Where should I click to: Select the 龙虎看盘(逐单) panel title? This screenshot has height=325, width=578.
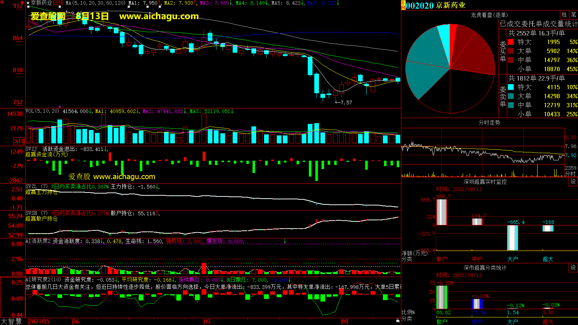click(489, 15)
